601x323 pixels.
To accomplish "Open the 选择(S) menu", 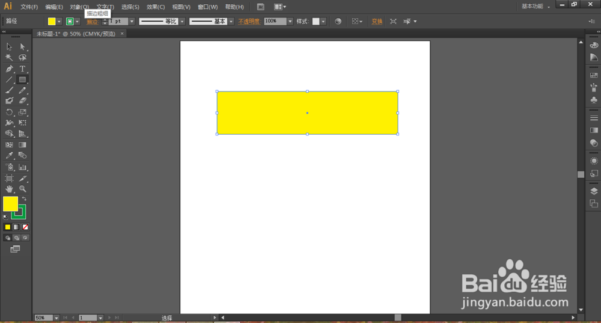I will tap(130, 7).
